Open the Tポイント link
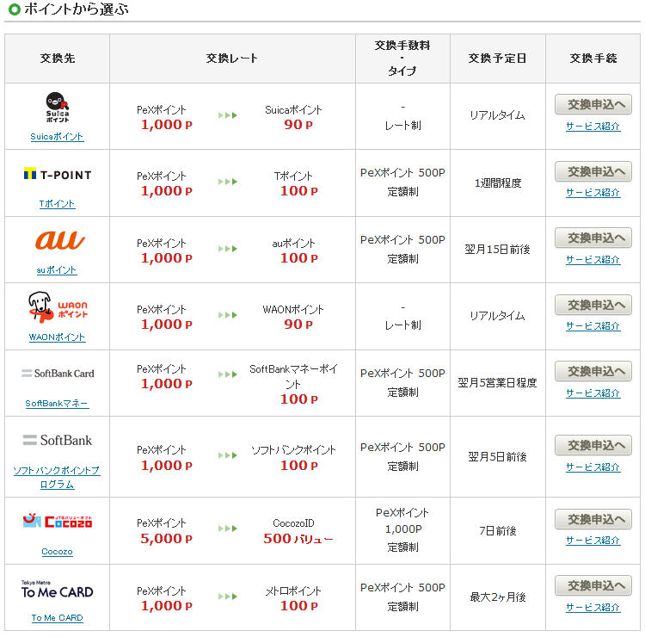Viewport: 645px width, 637px height. (57, 203)
